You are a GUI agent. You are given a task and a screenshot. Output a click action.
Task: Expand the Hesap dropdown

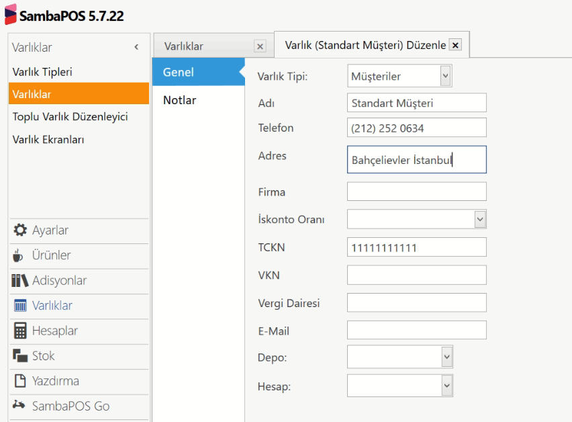tap(446, 386)
